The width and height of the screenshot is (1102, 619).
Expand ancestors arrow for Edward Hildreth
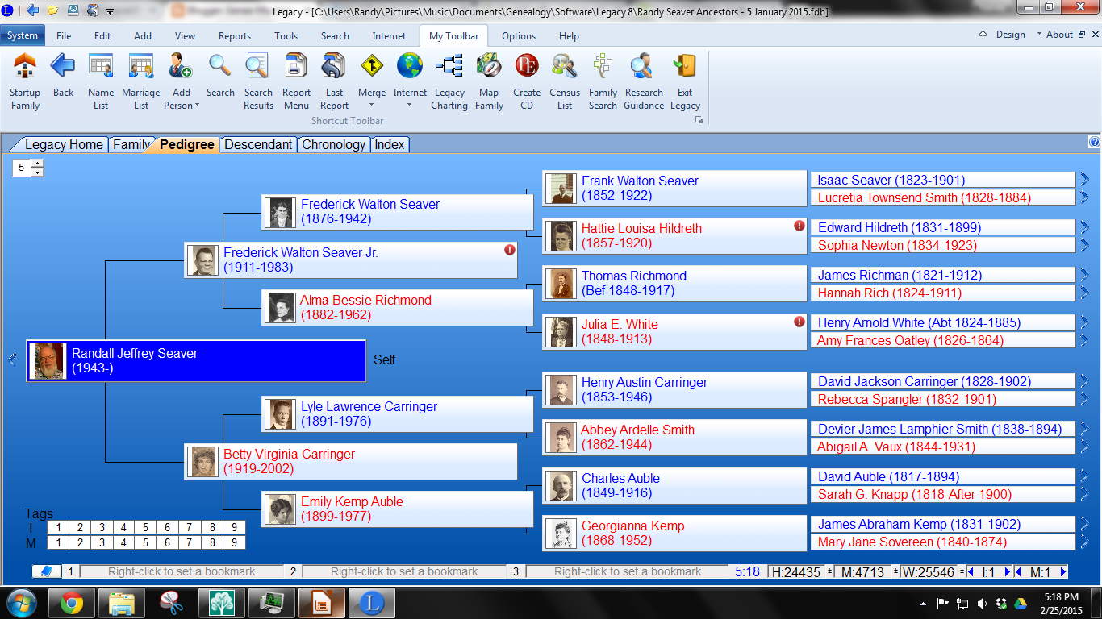[x=1085, y=227]
